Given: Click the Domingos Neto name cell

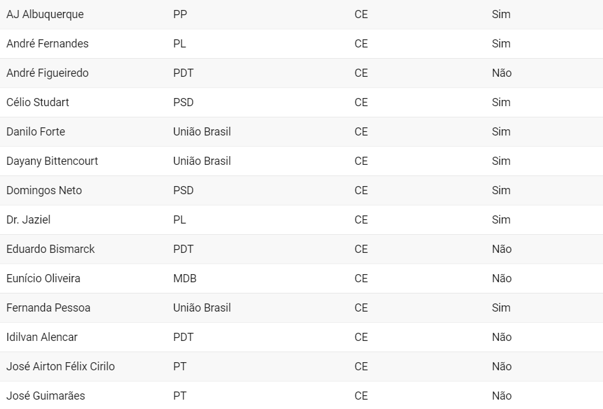Looking at the screenshot, I should pos(44,190).
